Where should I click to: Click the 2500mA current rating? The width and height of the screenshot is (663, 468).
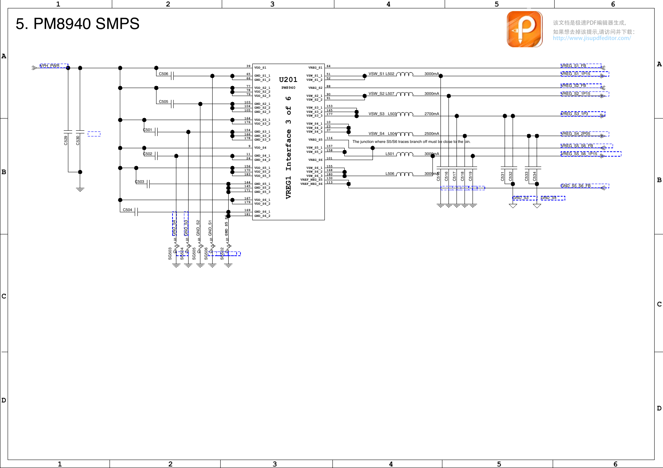[432, 134]
